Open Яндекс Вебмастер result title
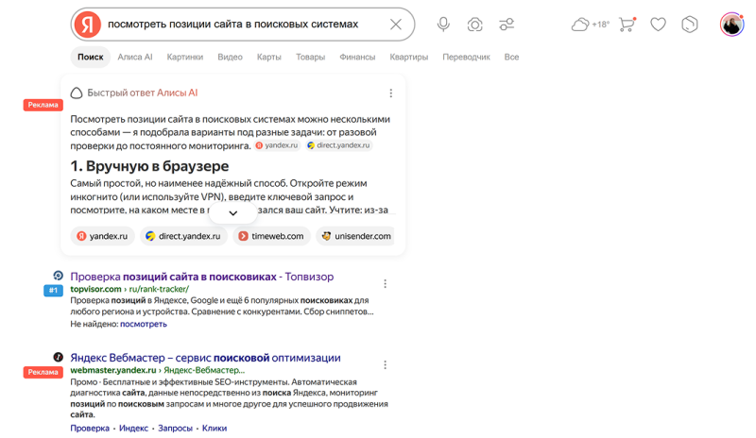756x438 pixels. 205,358
